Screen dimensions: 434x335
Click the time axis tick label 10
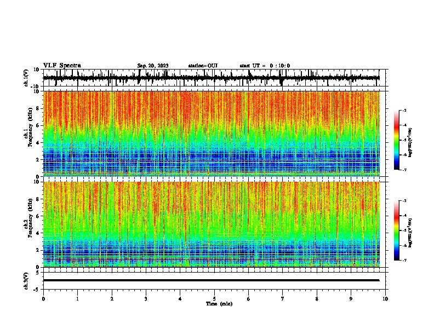coord(385,299)
